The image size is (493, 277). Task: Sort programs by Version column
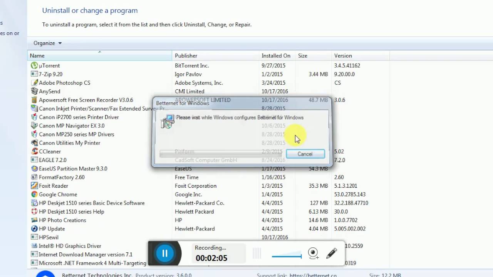click(x=360, y=56)
